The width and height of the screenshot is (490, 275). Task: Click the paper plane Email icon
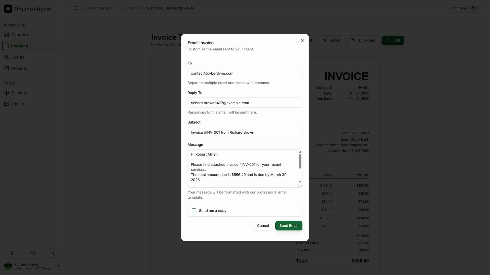coord(324,40)
